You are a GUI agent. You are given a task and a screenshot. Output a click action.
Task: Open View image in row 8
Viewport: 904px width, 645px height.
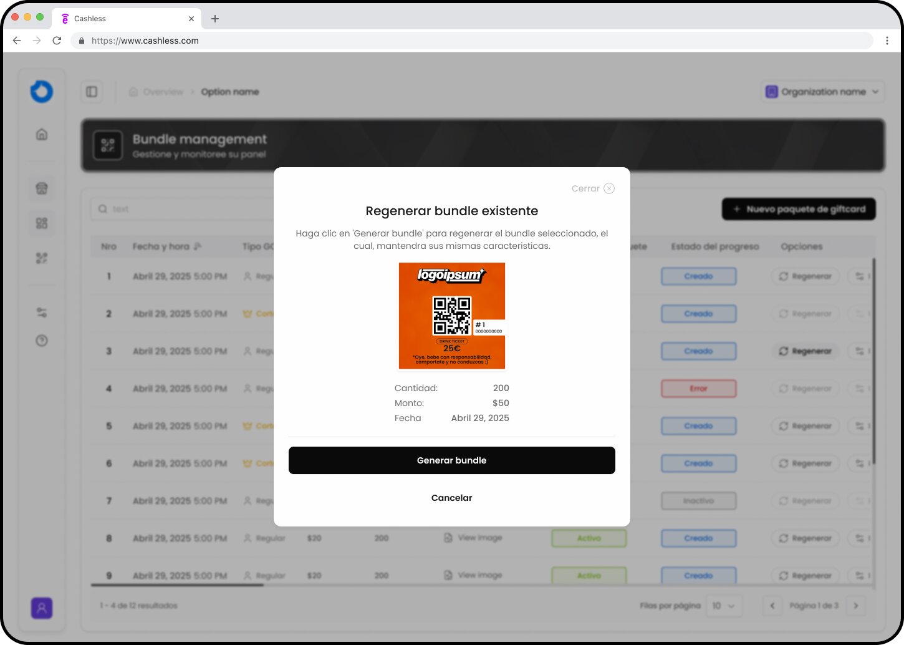473,538
